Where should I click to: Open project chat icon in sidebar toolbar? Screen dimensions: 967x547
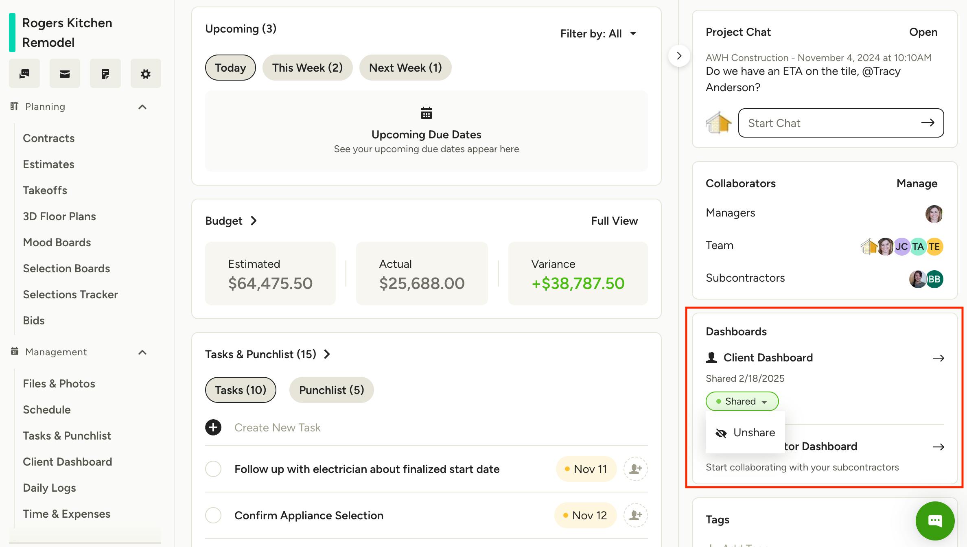24,74
